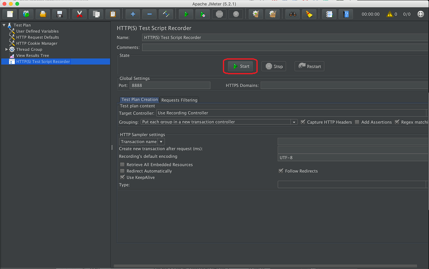The height and width of the screenshot is (269, 429).
Task: Click the recorder Restart button
Action: [x=310, y=66]
